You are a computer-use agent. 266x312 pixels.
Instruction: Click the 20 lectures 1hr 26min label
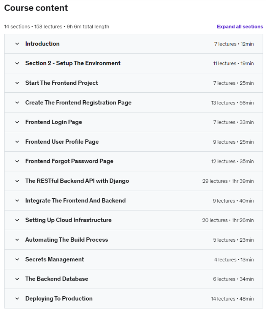(228, 220)
